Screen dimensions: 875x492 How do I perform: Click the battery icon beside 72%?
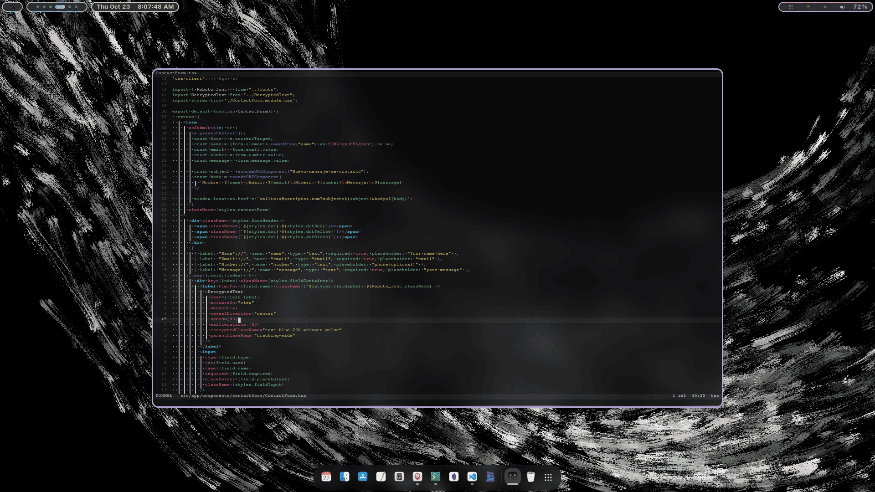[x=842, y=7]
